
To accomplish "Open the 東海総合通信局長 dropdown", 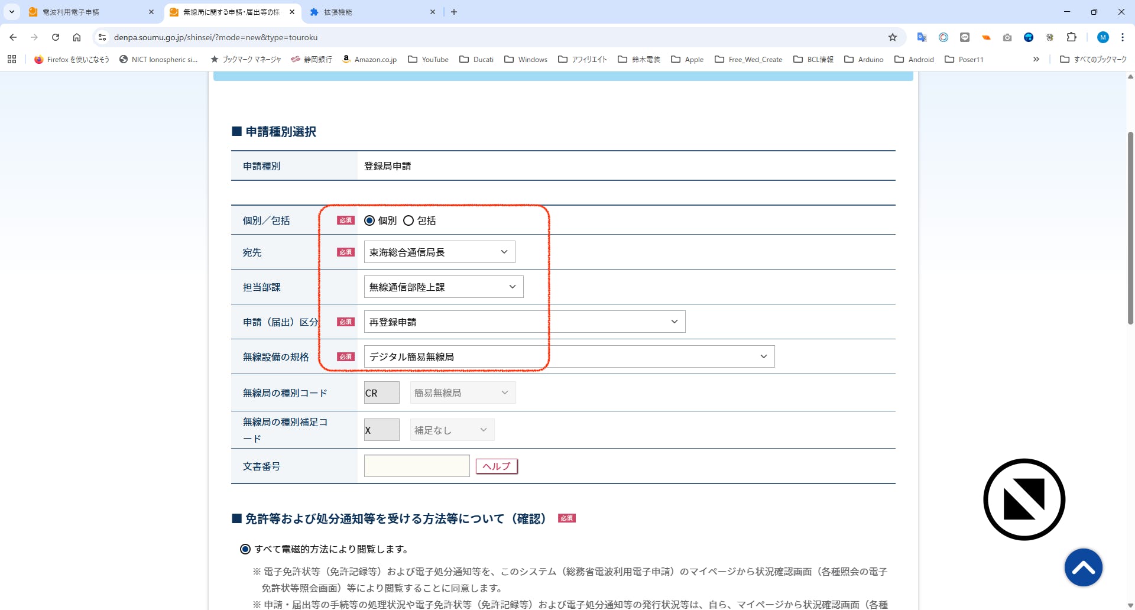I will pos(439,252).
